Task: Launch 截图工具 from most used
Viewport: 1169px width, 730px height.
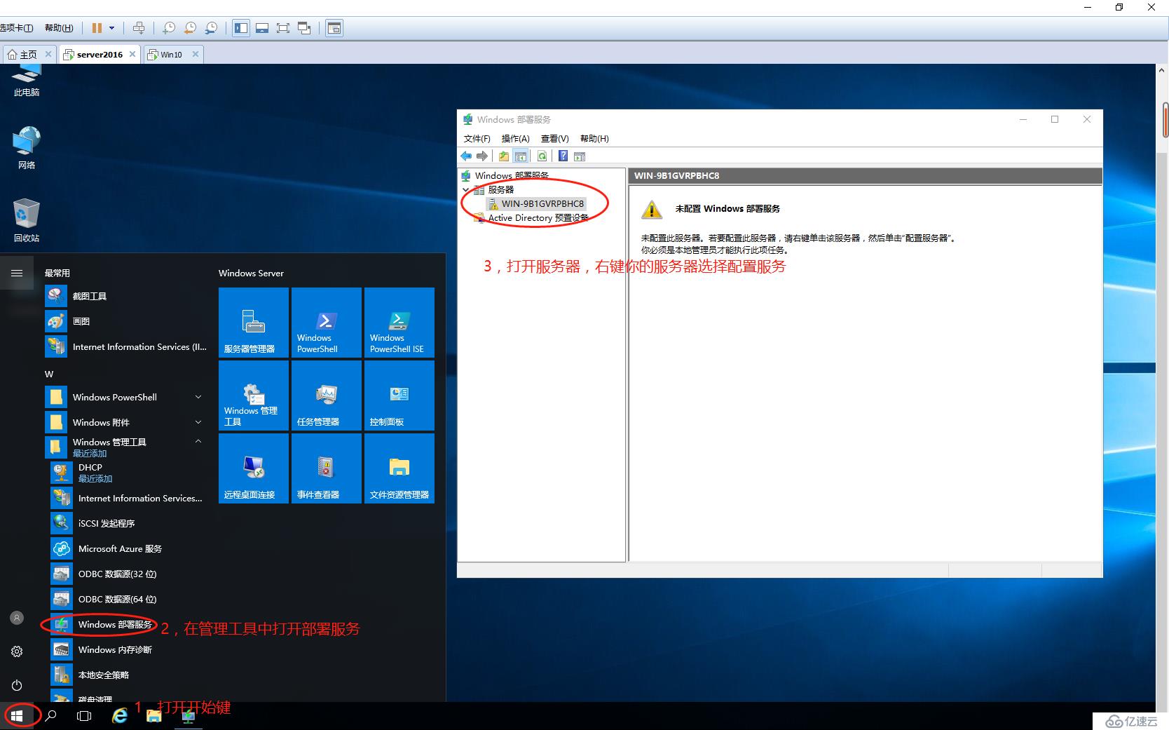Action: pos(128,296)
